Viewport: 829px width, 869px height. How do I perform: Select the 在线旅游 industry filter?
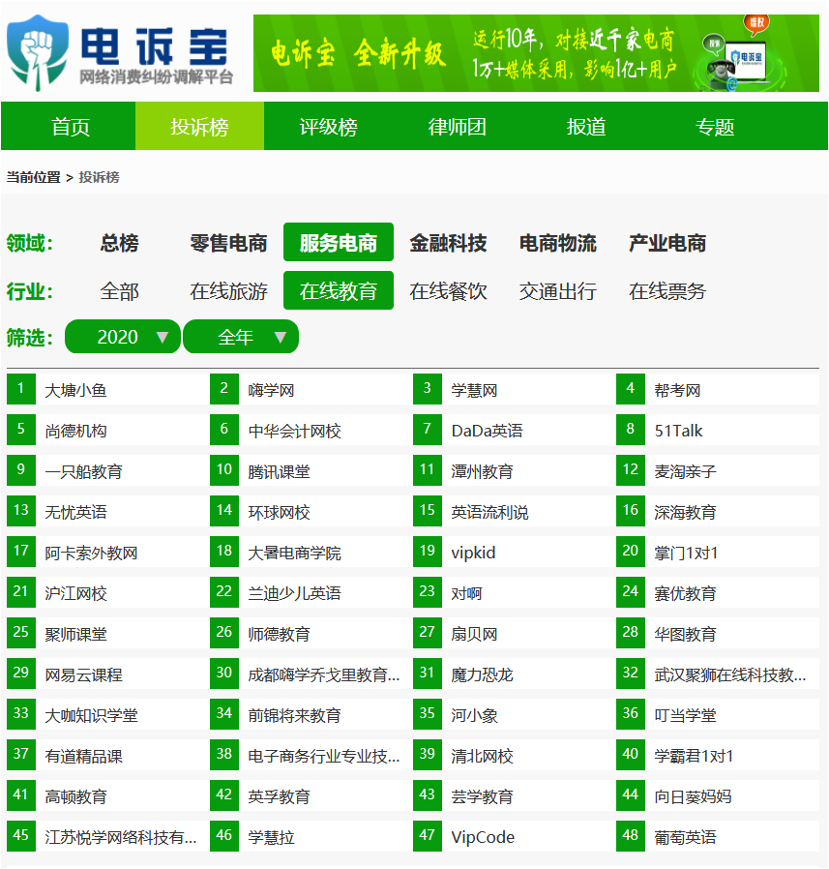pos(228,291)
